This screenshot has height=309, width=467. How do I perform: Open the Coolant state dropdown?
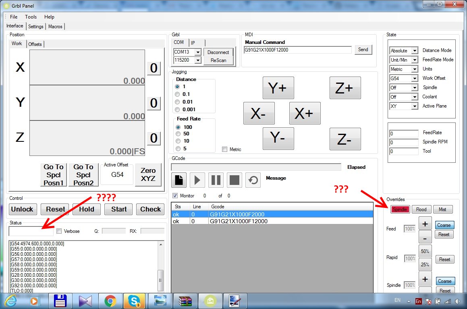[x=414, y=97]
